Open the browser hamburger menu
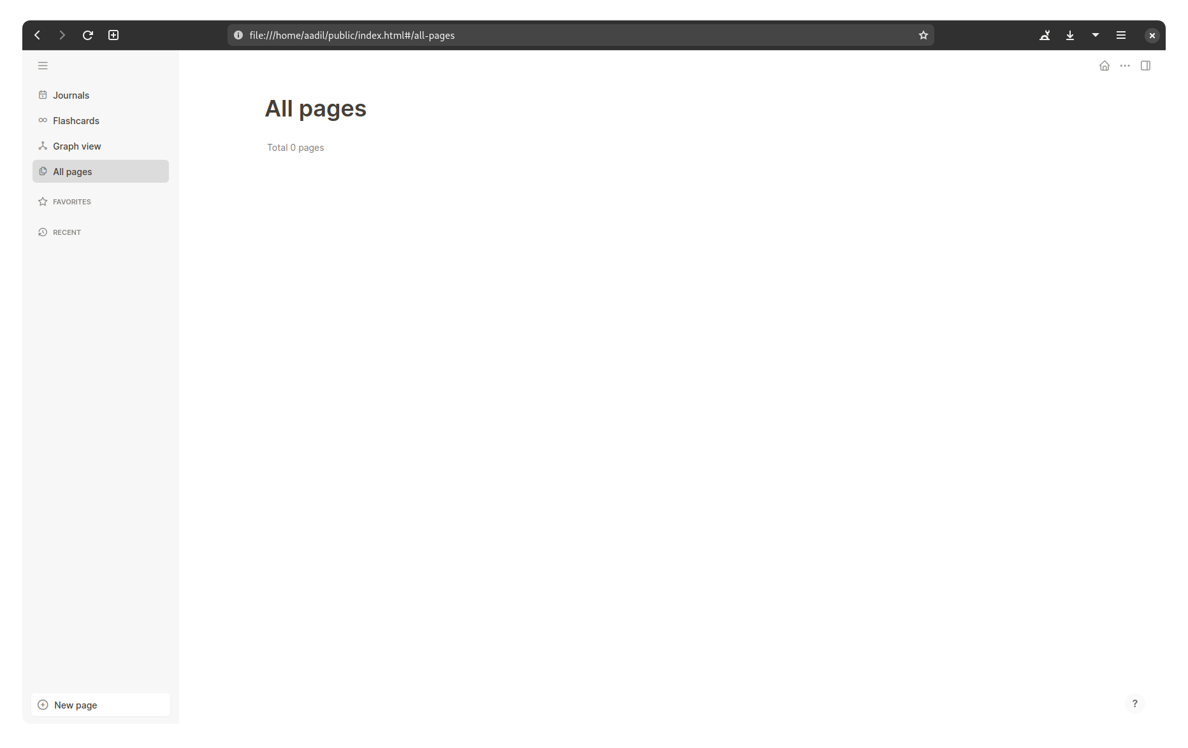The image size is (1188, 748). [x=1120, y=35]
